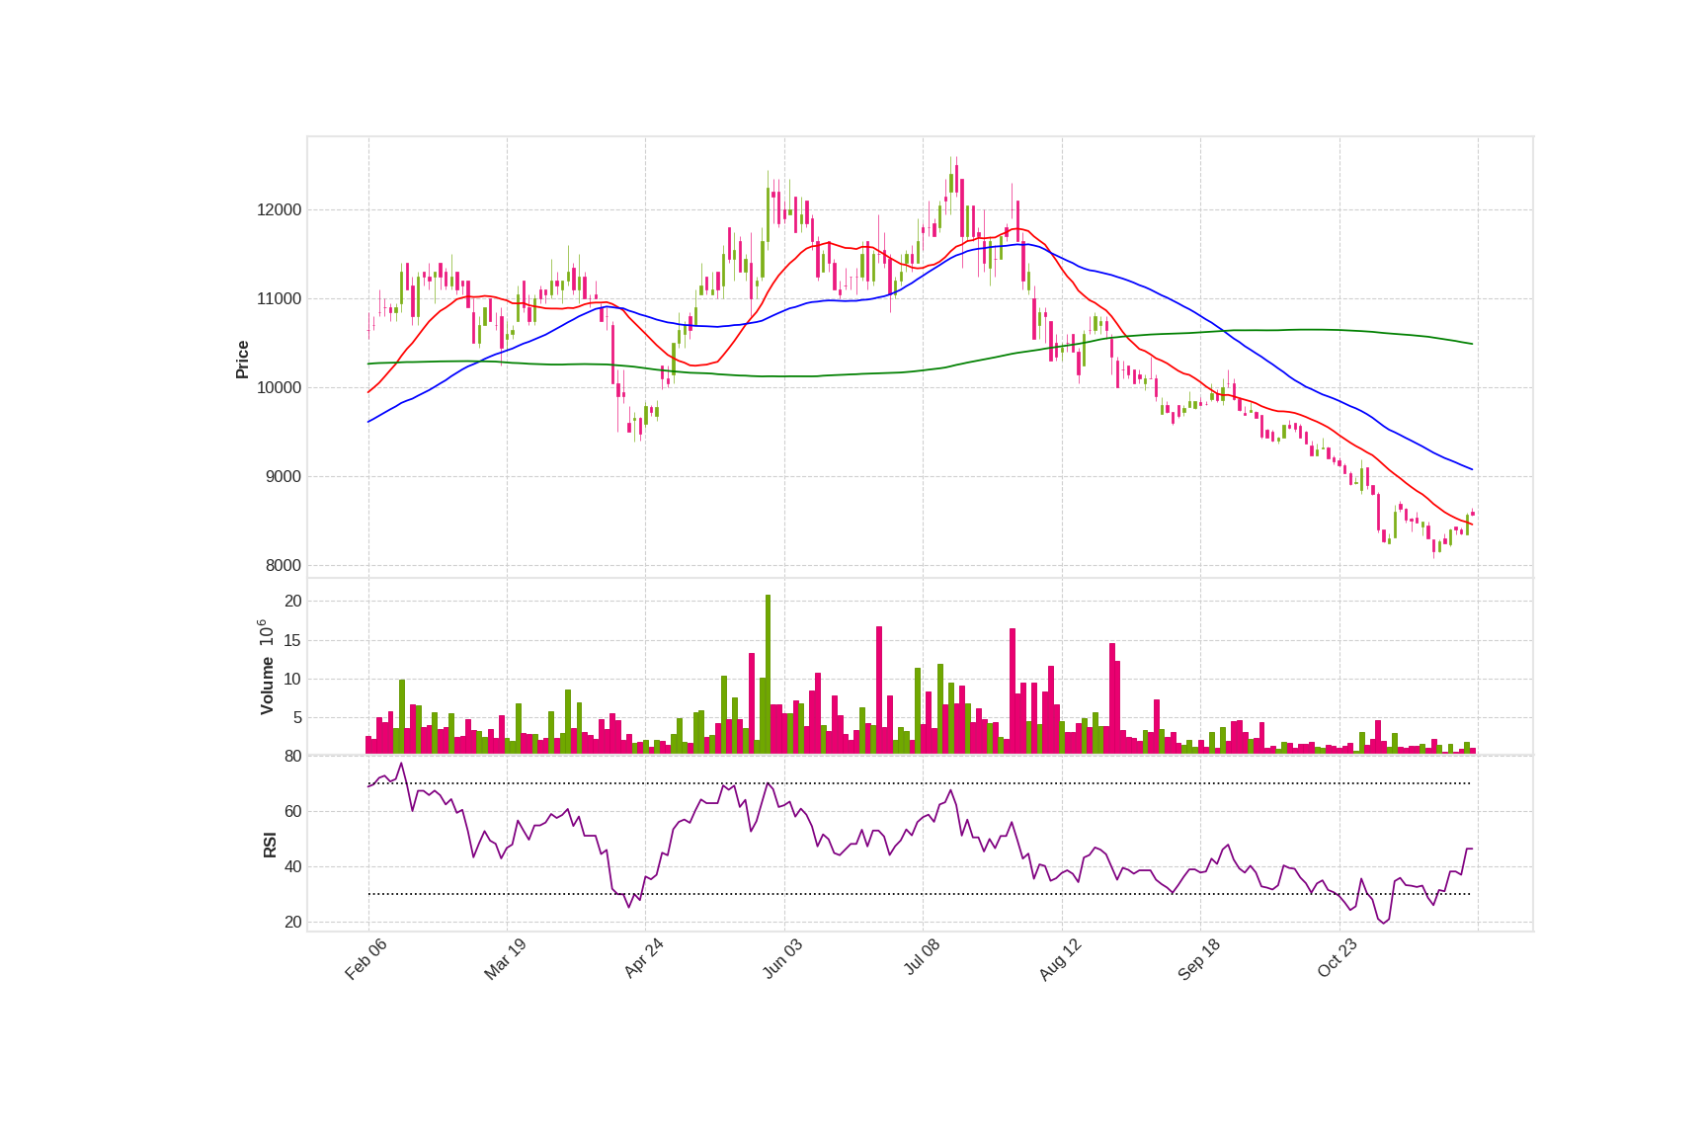Click the RSI tick label 60
This screenshot has width=1704, height=1136.
point(292,811)
